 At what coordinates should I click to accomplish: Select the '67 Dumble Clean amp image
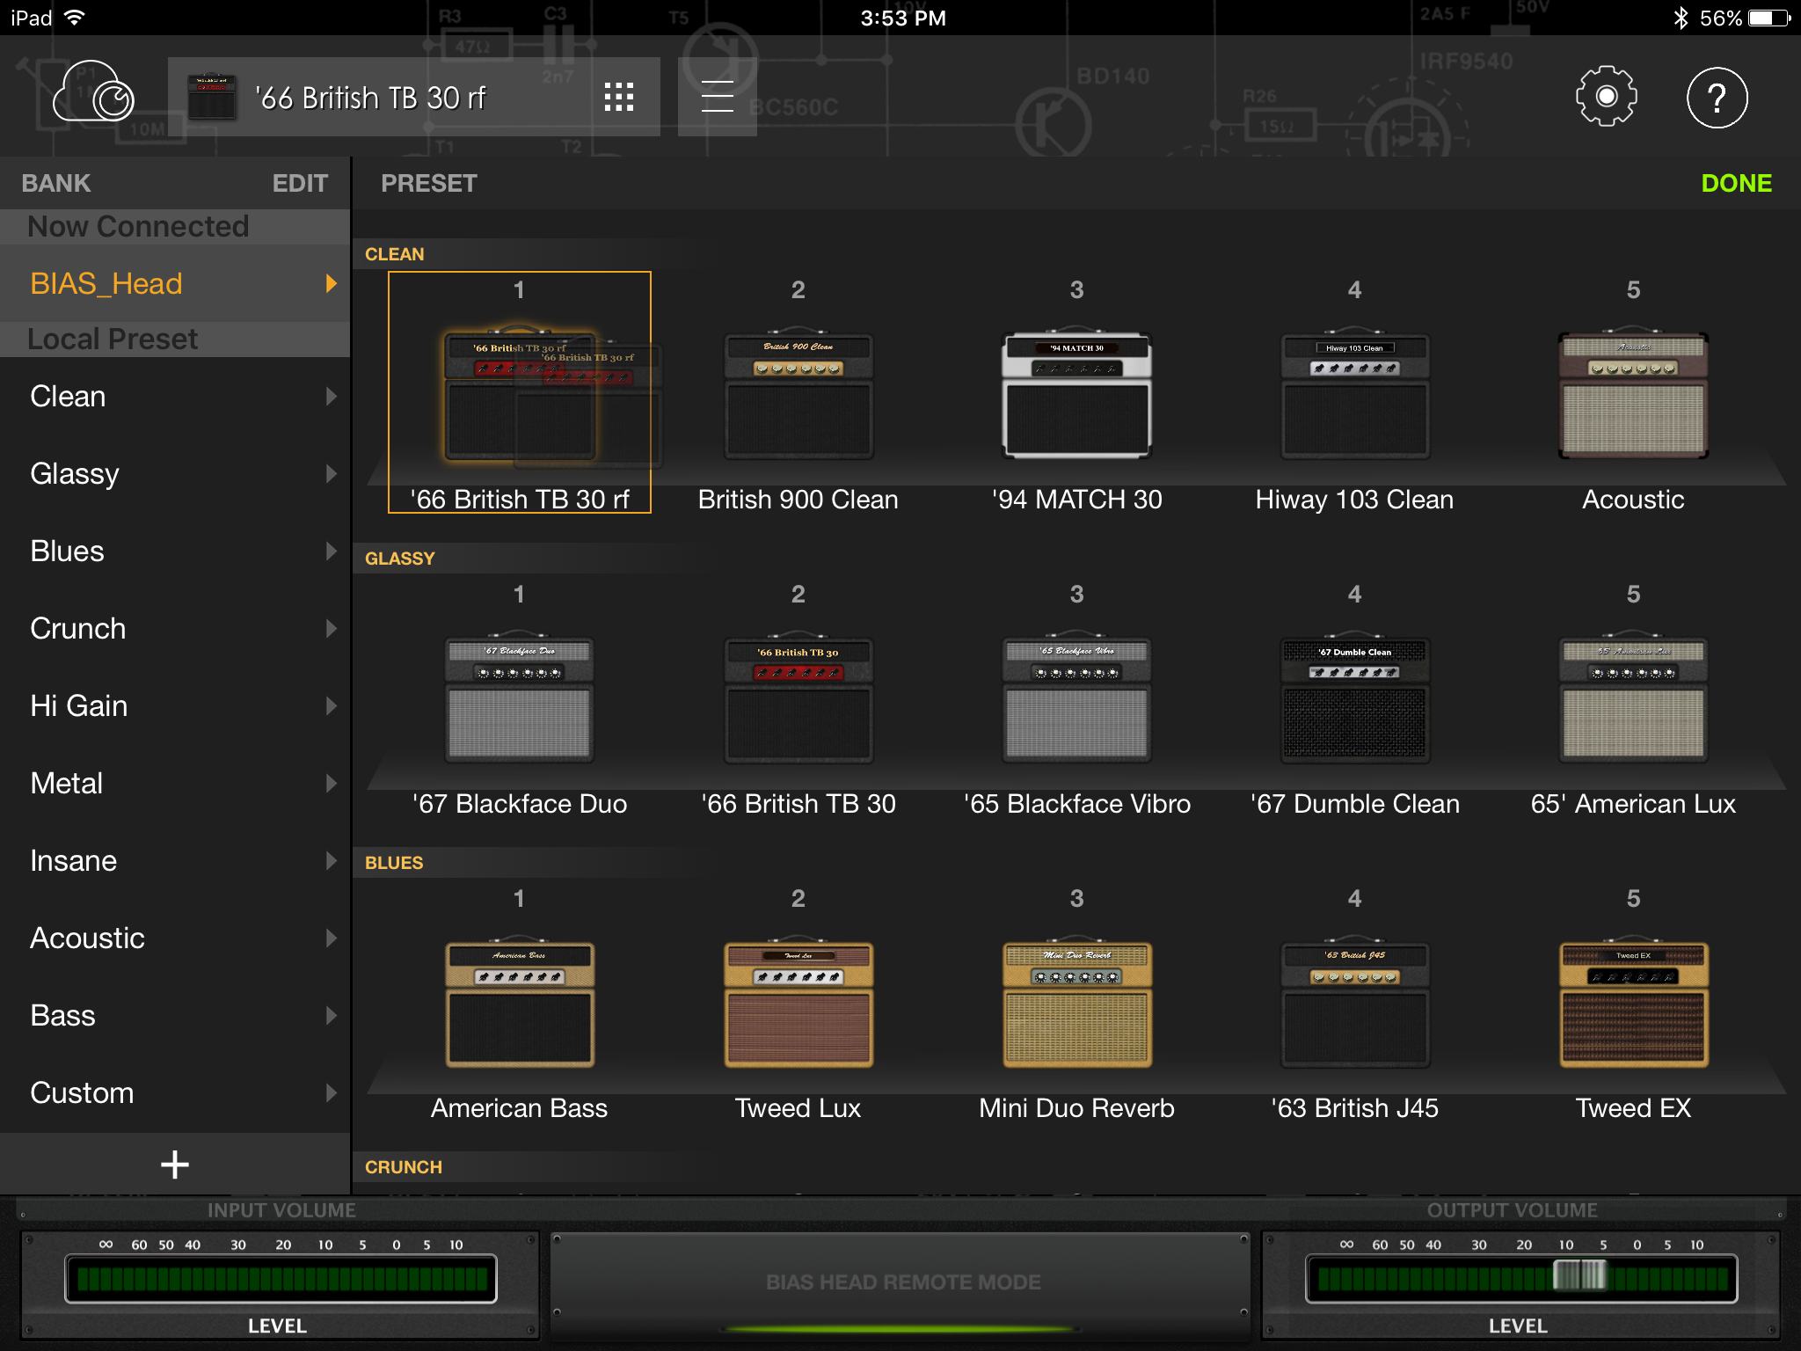tap(1354, 699)
